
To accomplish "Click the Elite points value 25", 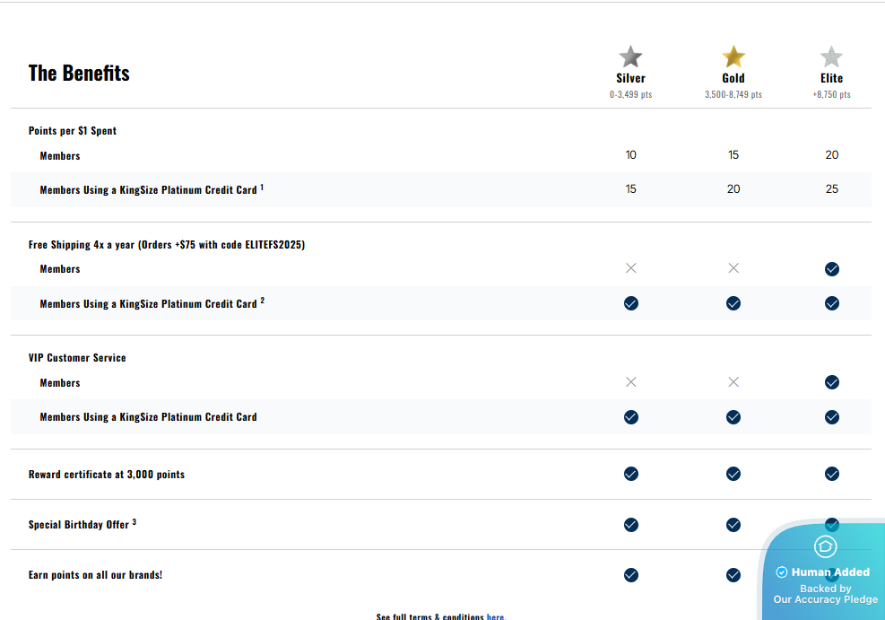I will (831, 189).
